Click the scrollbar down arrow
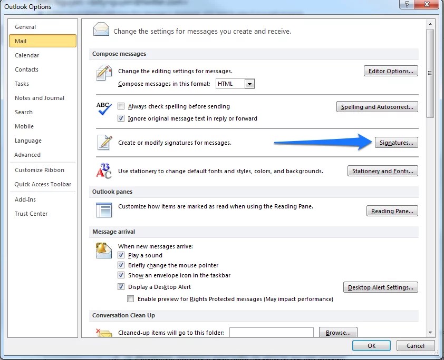This screenshot has width=444, height=360. point(430,332)
